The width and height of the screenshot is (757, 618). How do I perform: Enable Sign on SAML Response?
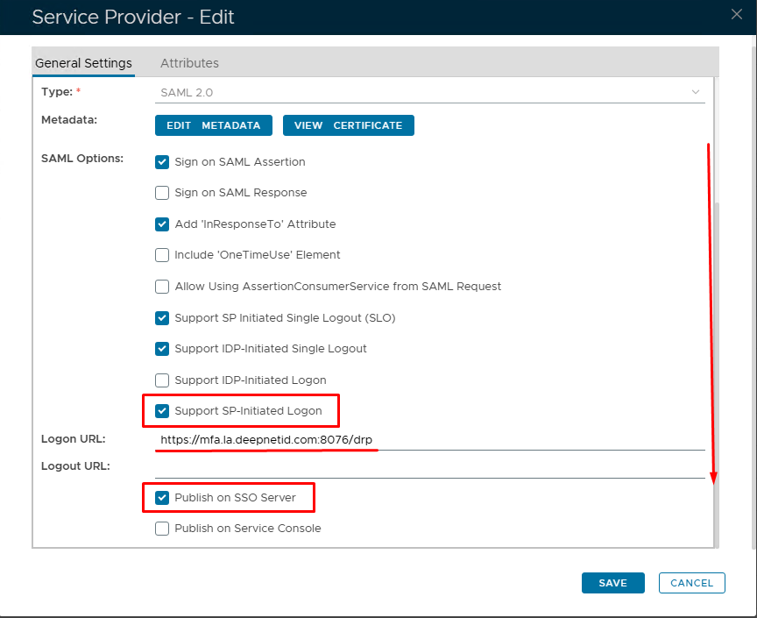click(x=162, y=193)
